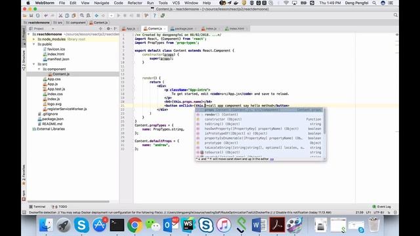The image size is (420, 236).
Task: Click the tool windows icon in status bar corner
Action: pyautogui.click(x=24, y=212)
